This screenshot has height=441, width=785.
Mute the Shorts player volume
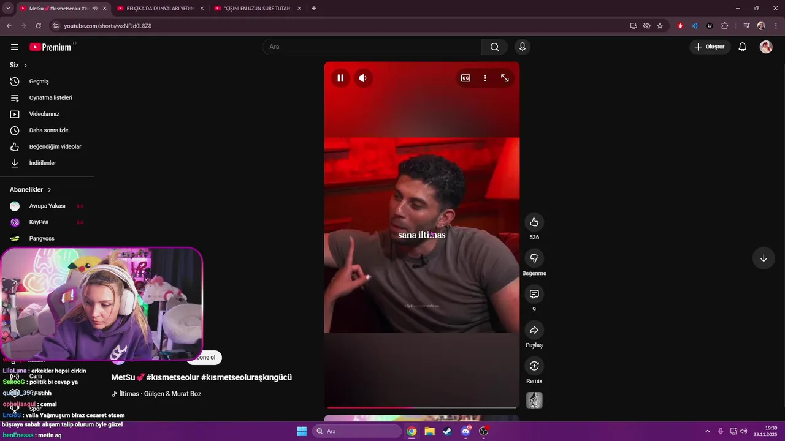pyautogui.click(x=363, y=78)
